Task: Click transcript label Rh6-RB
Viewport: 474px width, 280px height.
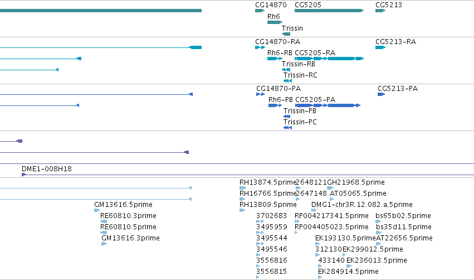Action: 280,53
